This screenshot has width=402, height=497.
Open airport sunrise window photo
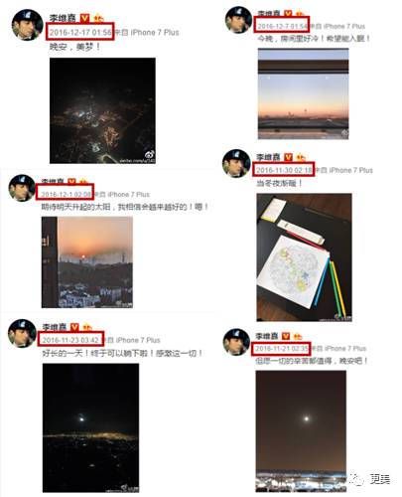click(303, 93)
